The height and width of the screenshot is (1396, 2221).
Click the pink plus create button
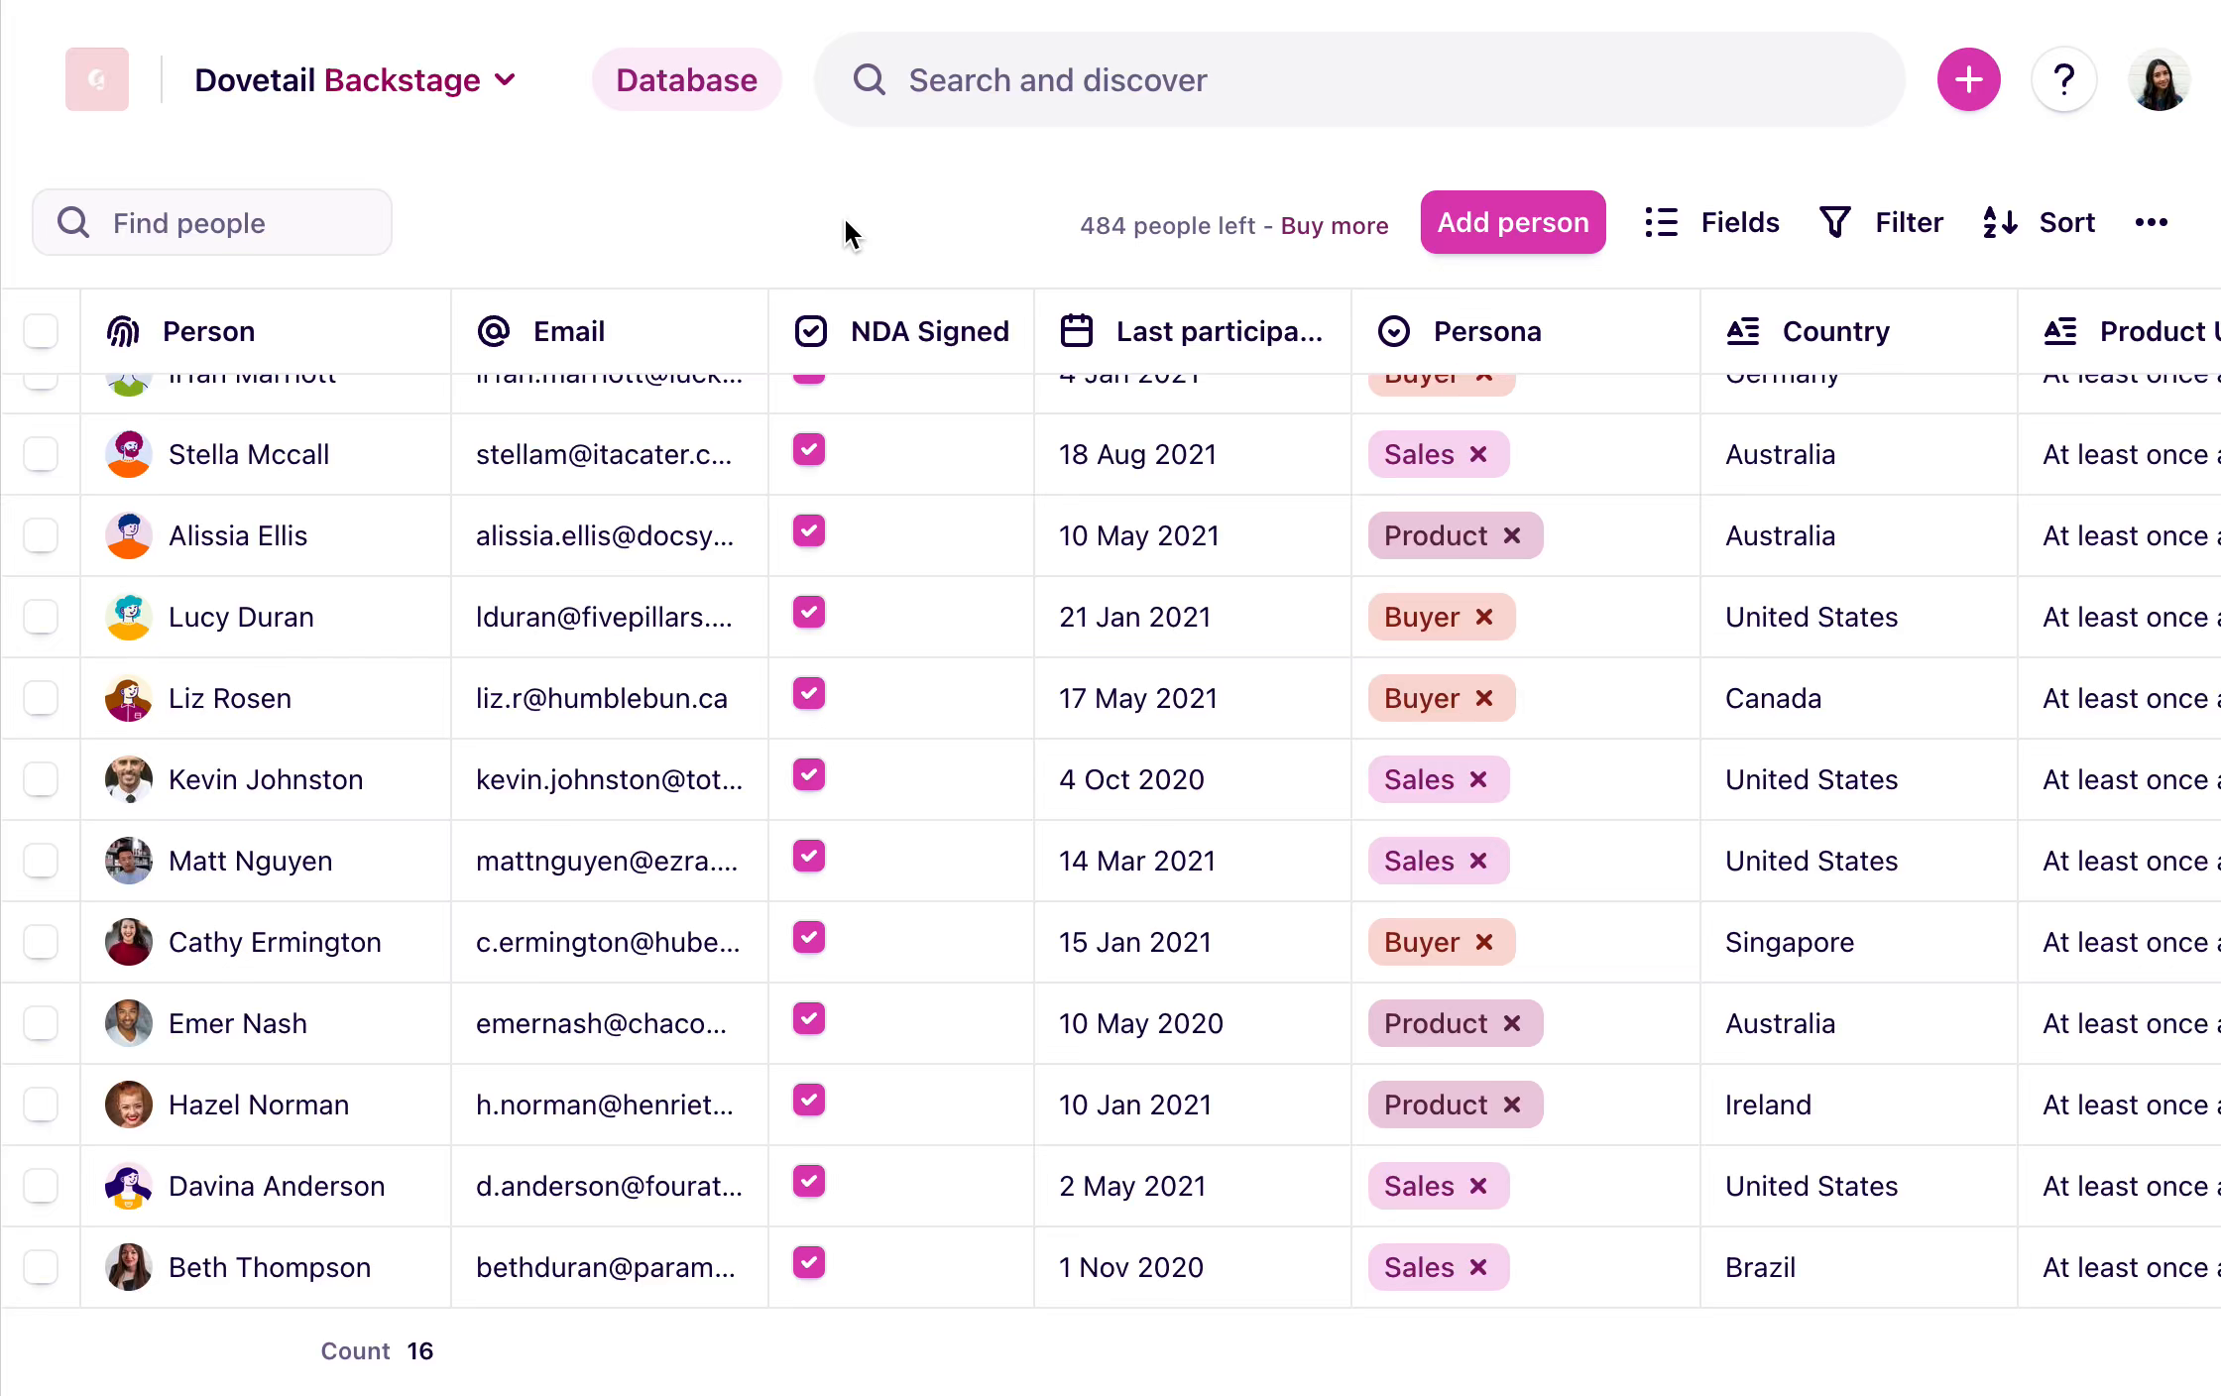click(1968, 79)
